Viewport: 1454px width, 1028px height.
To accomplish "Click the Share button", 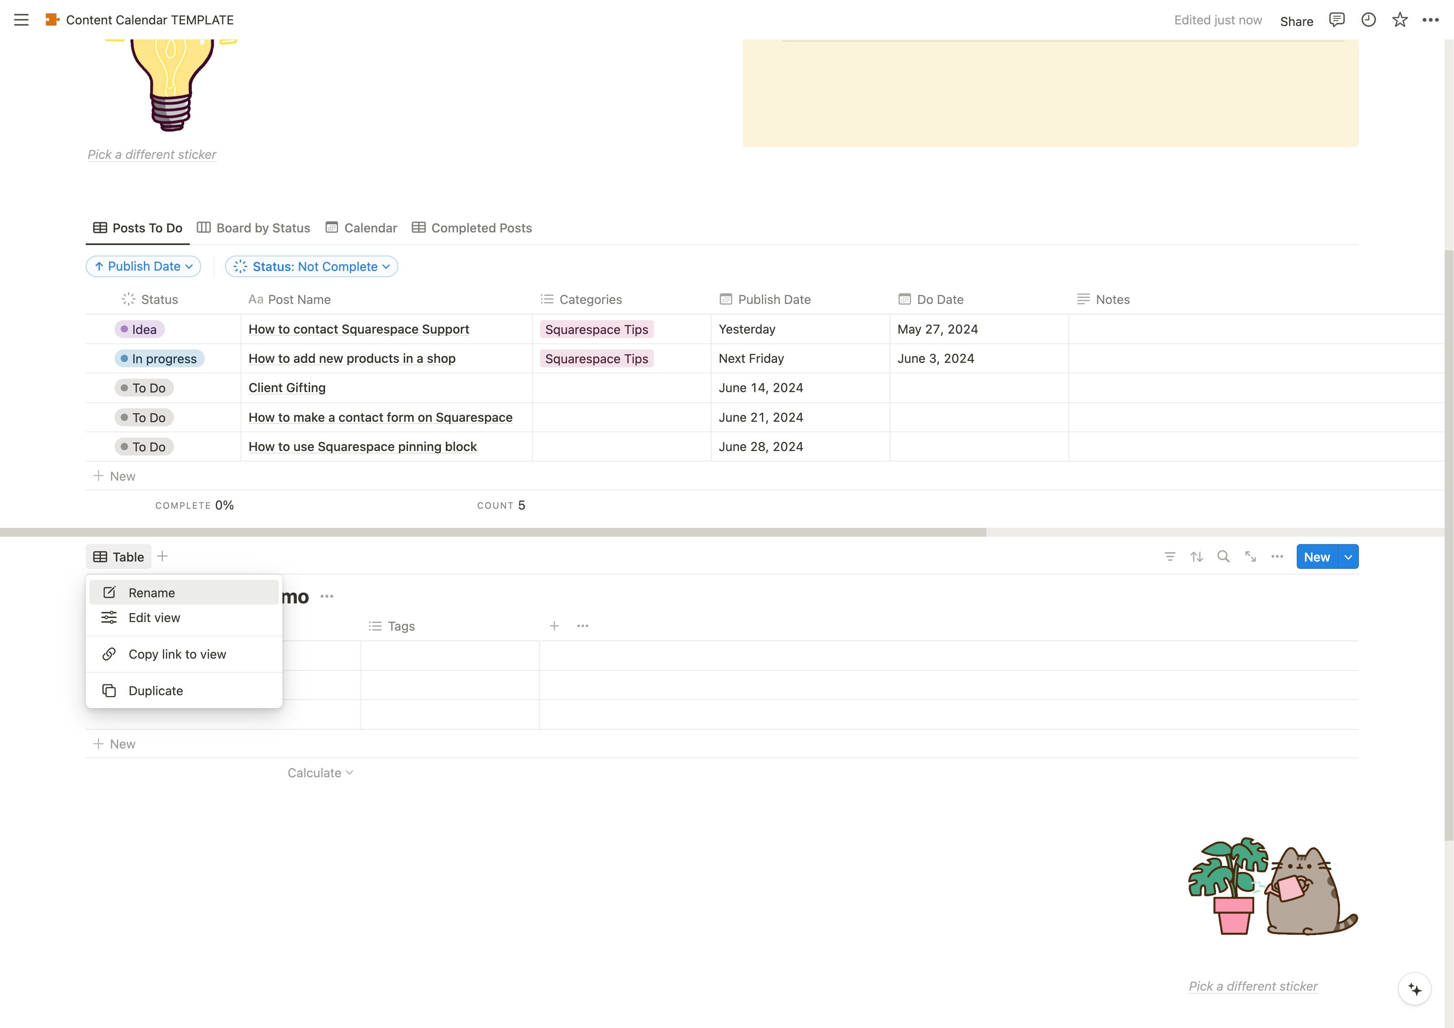I will 1296,21.
